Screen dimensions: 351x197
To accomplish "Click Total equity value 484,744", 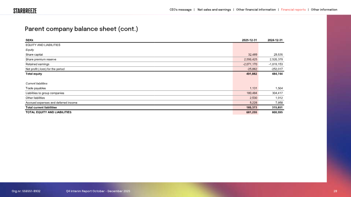I will coord(277,74).
